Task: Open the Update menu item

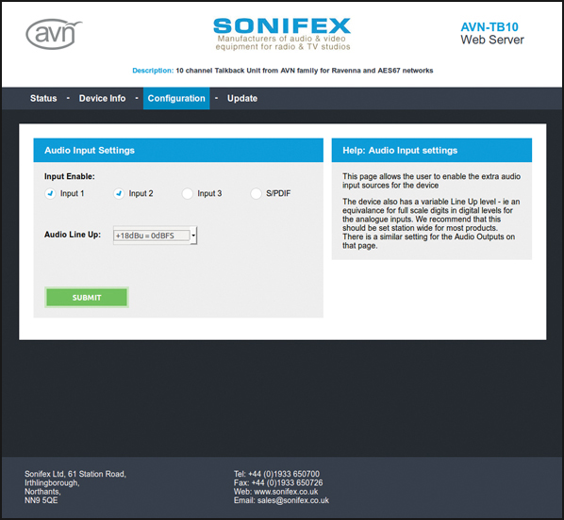Action: [242, 99]
